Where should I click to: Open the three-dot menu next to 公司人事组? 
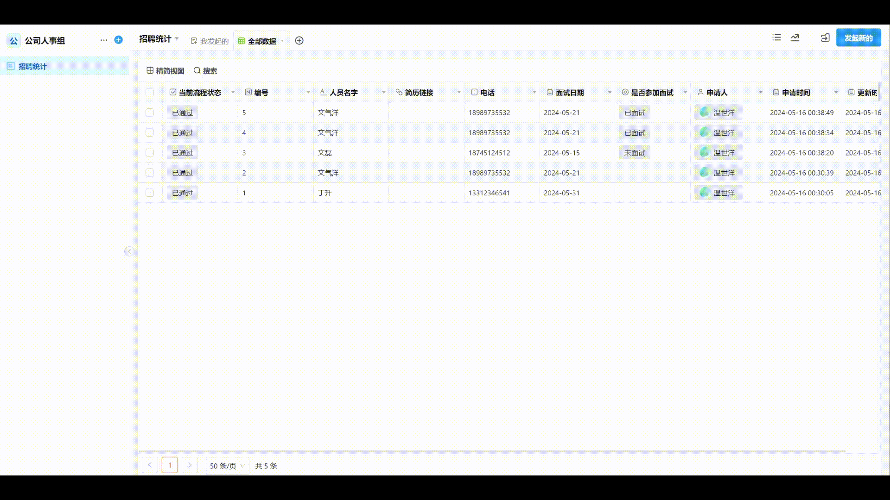[104, 40]
